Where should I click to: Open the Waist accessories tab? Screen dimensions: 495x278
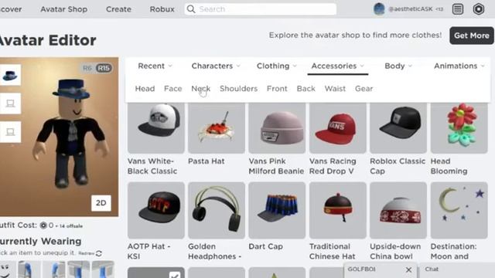(x=335, y=89)
